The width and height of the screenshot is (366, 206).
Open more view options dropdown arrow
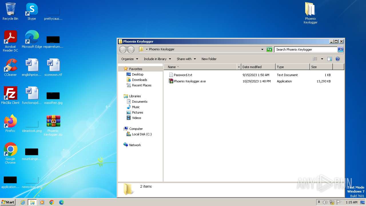(322, 59)
